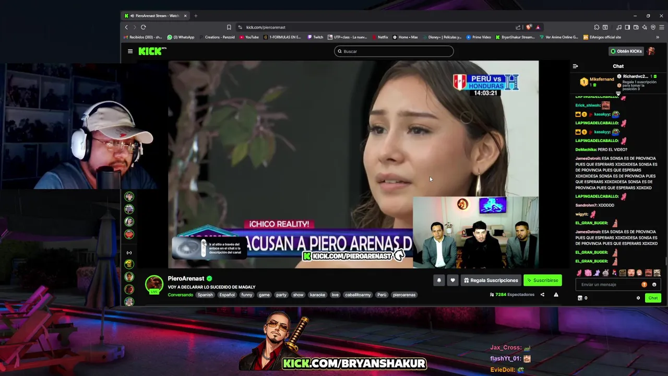Open the Kick hamburger sidebar menu
This screenshot has width=668, height=376.
[130, 51]
